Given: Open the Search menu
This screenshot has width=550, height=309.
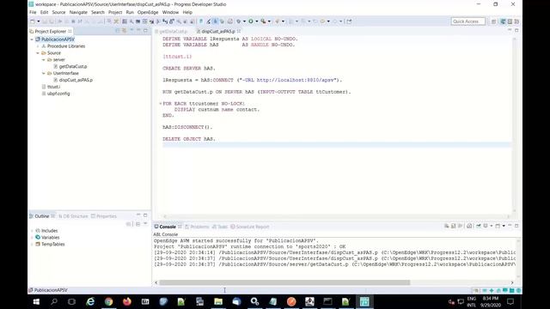Looking at the screenshot, I should tap(98, 12).
